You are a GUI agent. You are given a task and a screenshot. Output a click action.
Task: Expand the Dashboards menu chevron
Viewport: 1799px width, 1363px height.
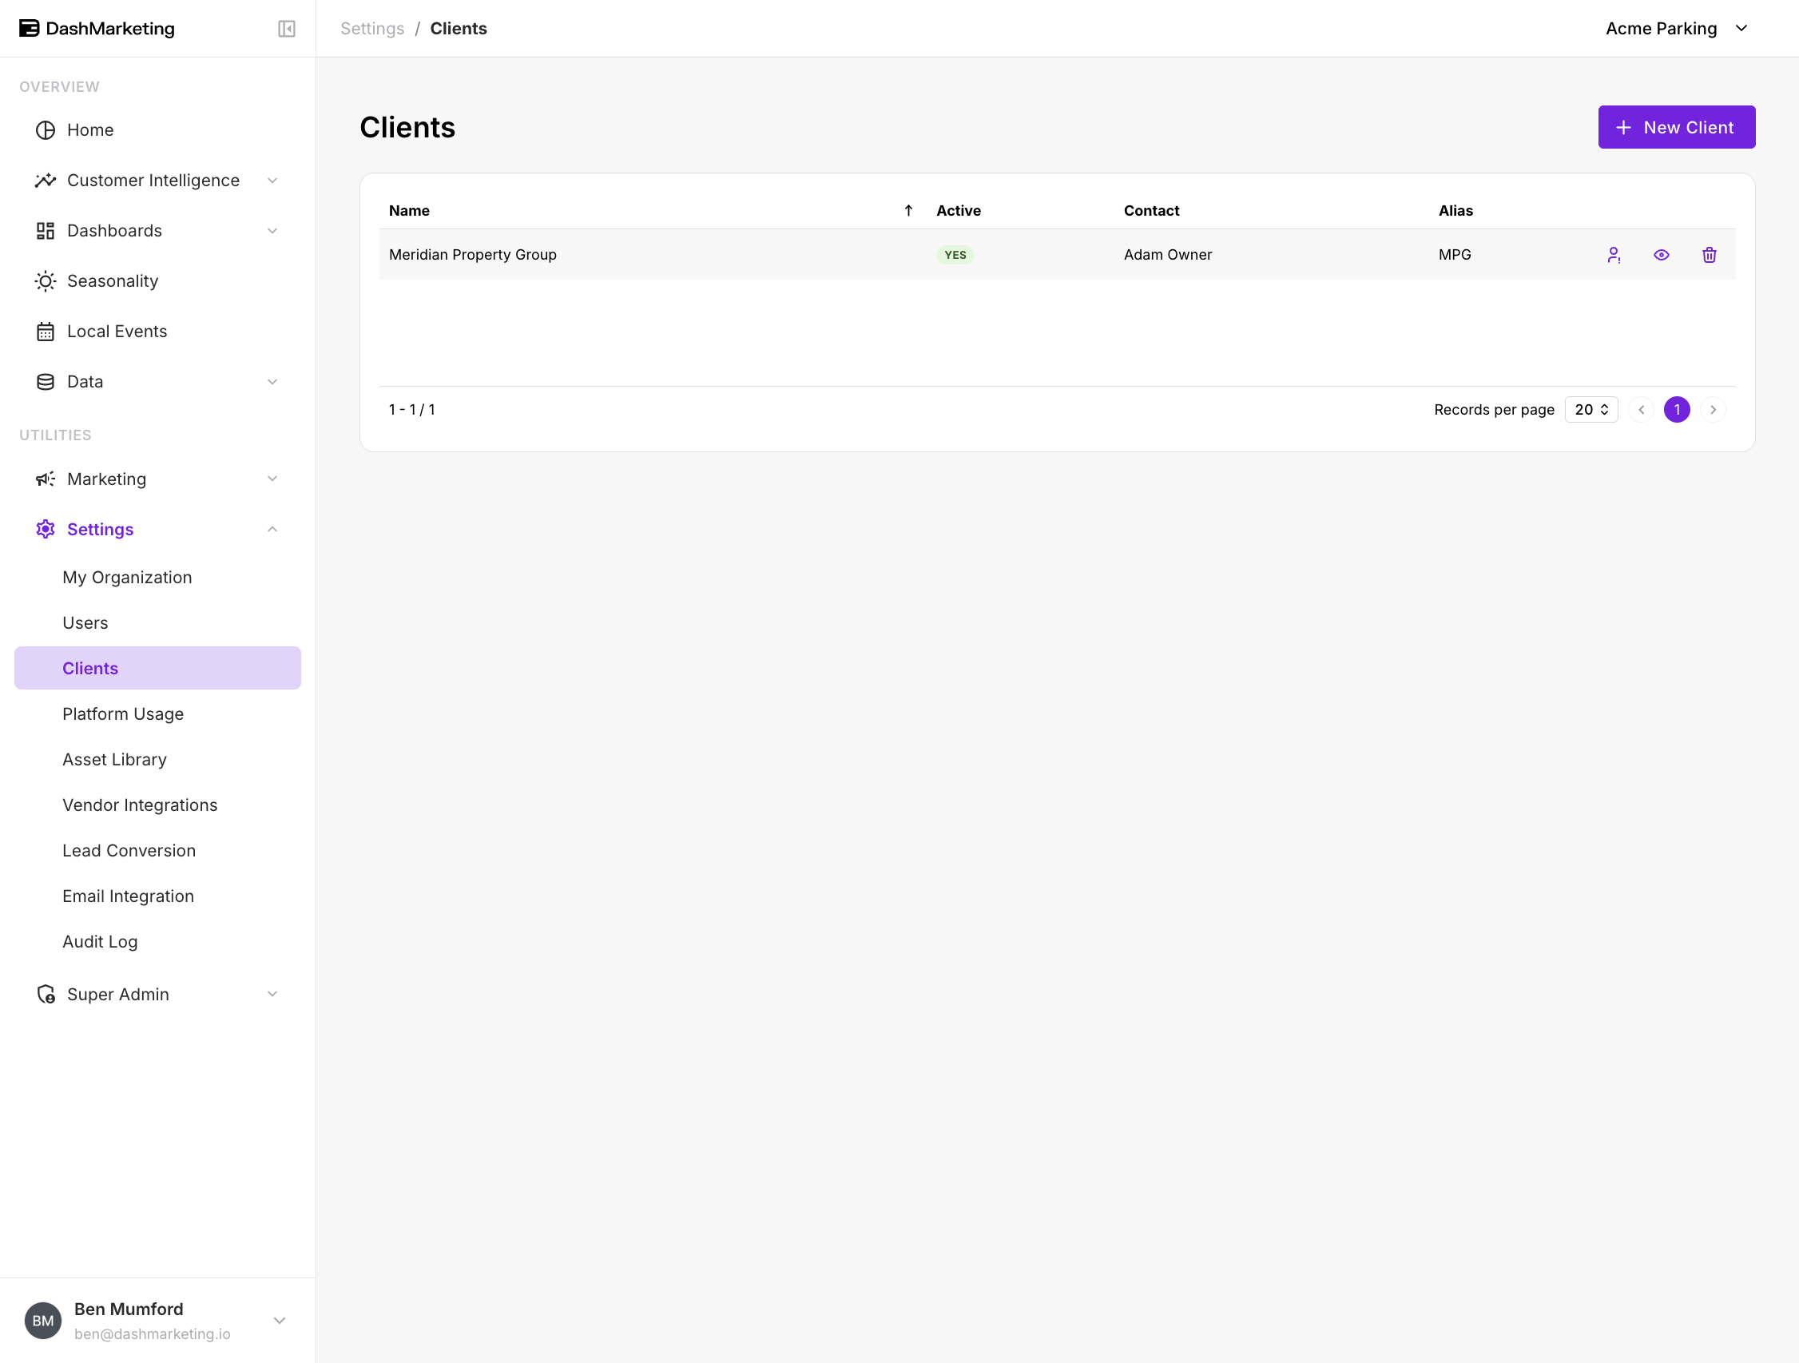click(272, 231)
